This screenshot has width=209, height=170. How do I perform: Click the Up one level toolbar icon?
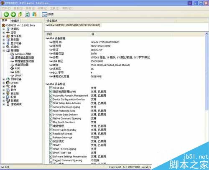[x=20, y=14]
